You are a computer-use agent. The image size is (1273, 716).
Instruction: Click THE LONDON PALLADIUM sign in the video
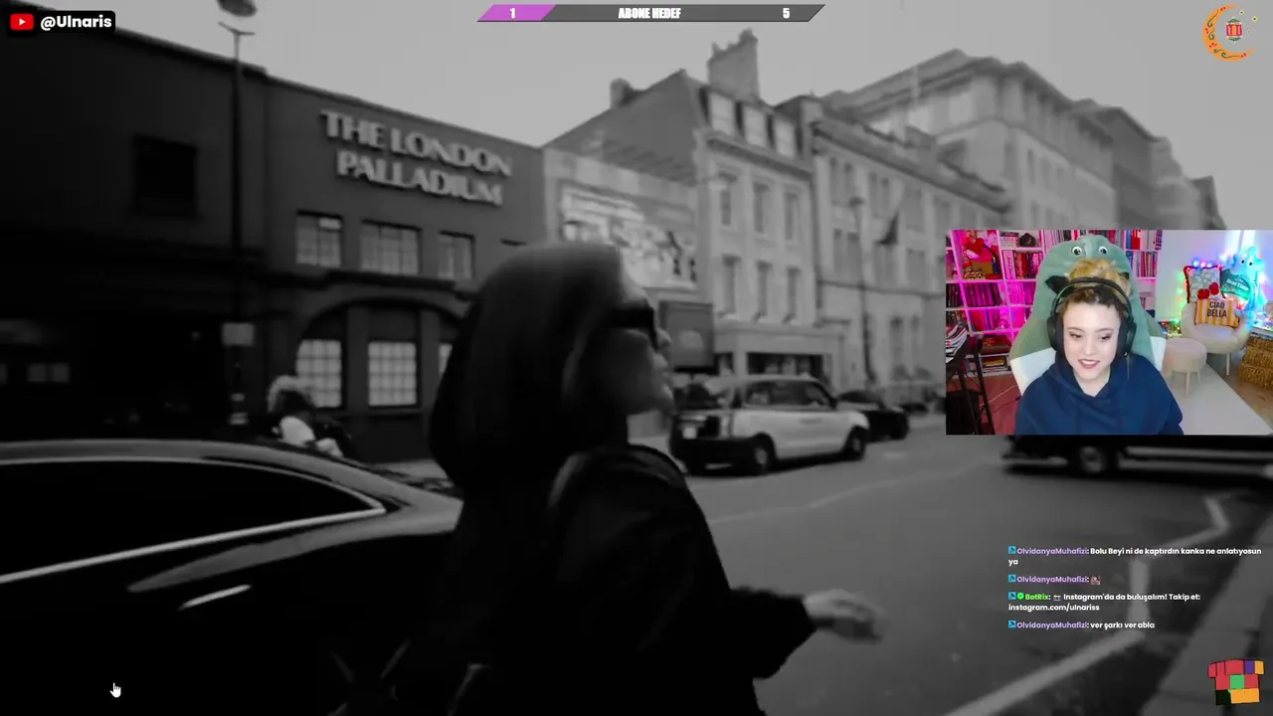coord(416,157)
